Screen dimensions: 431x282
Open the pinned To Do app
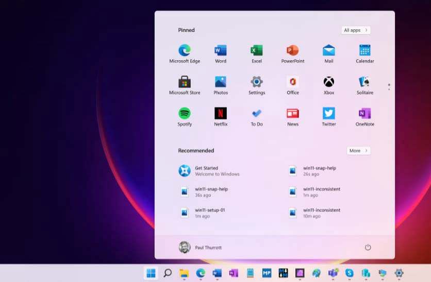point(256,117)
